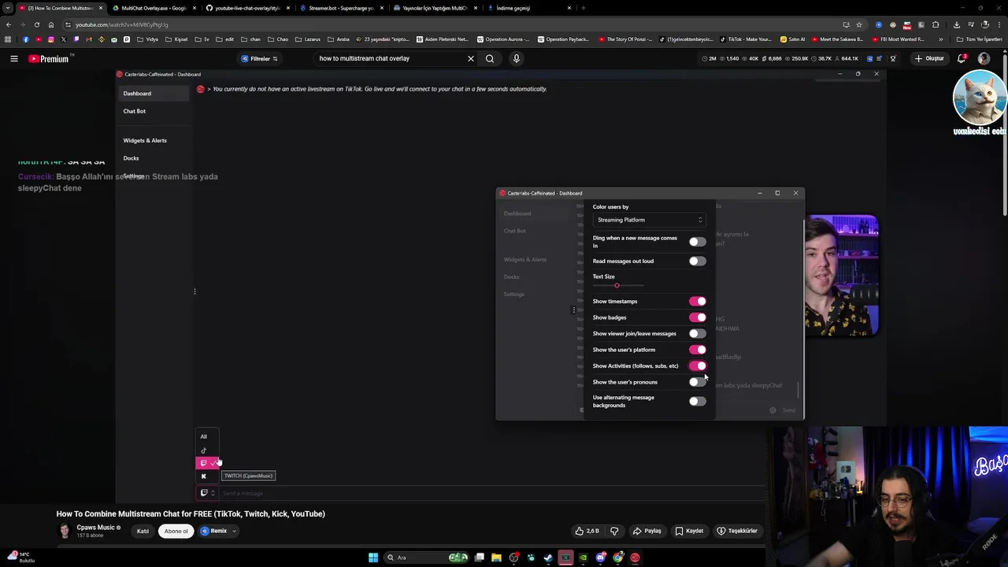Enable alternating message backgrounds
This screenshot has width=1008, height=567.
pyautogui.click(x=697, y=401)
